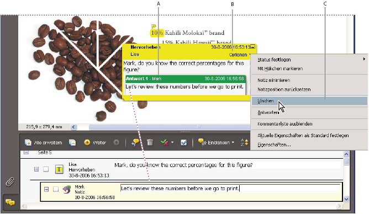369x214 pixels.
Task: Collapse the 'Seite 5' comment group
Action: [x=26, y=153]
